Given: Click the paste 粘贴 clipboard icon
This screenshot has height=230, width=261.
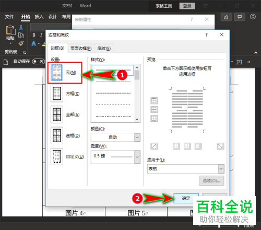Looking at the screenshot, I should pos(10,30).
